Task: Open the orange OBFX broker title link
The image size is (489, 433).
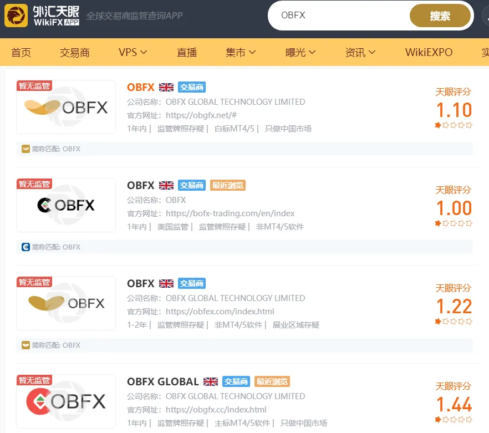Action: [x=141, y=88]
